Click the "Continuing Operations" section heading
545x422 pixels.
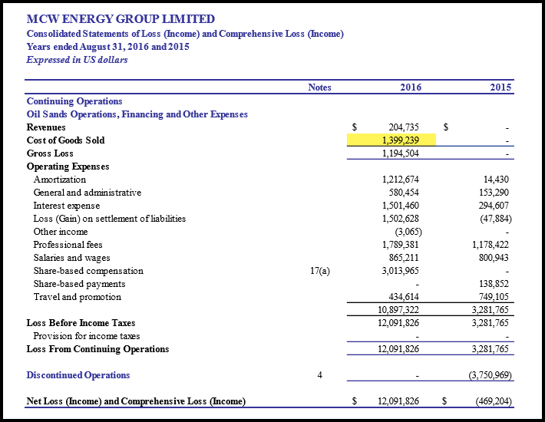(x=74, y=101)
